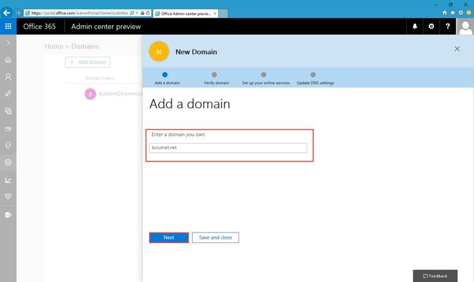The height and width of the screenshot is (282, 474).
Task: Open the Feedback button
Action: [x=435, y=276]
